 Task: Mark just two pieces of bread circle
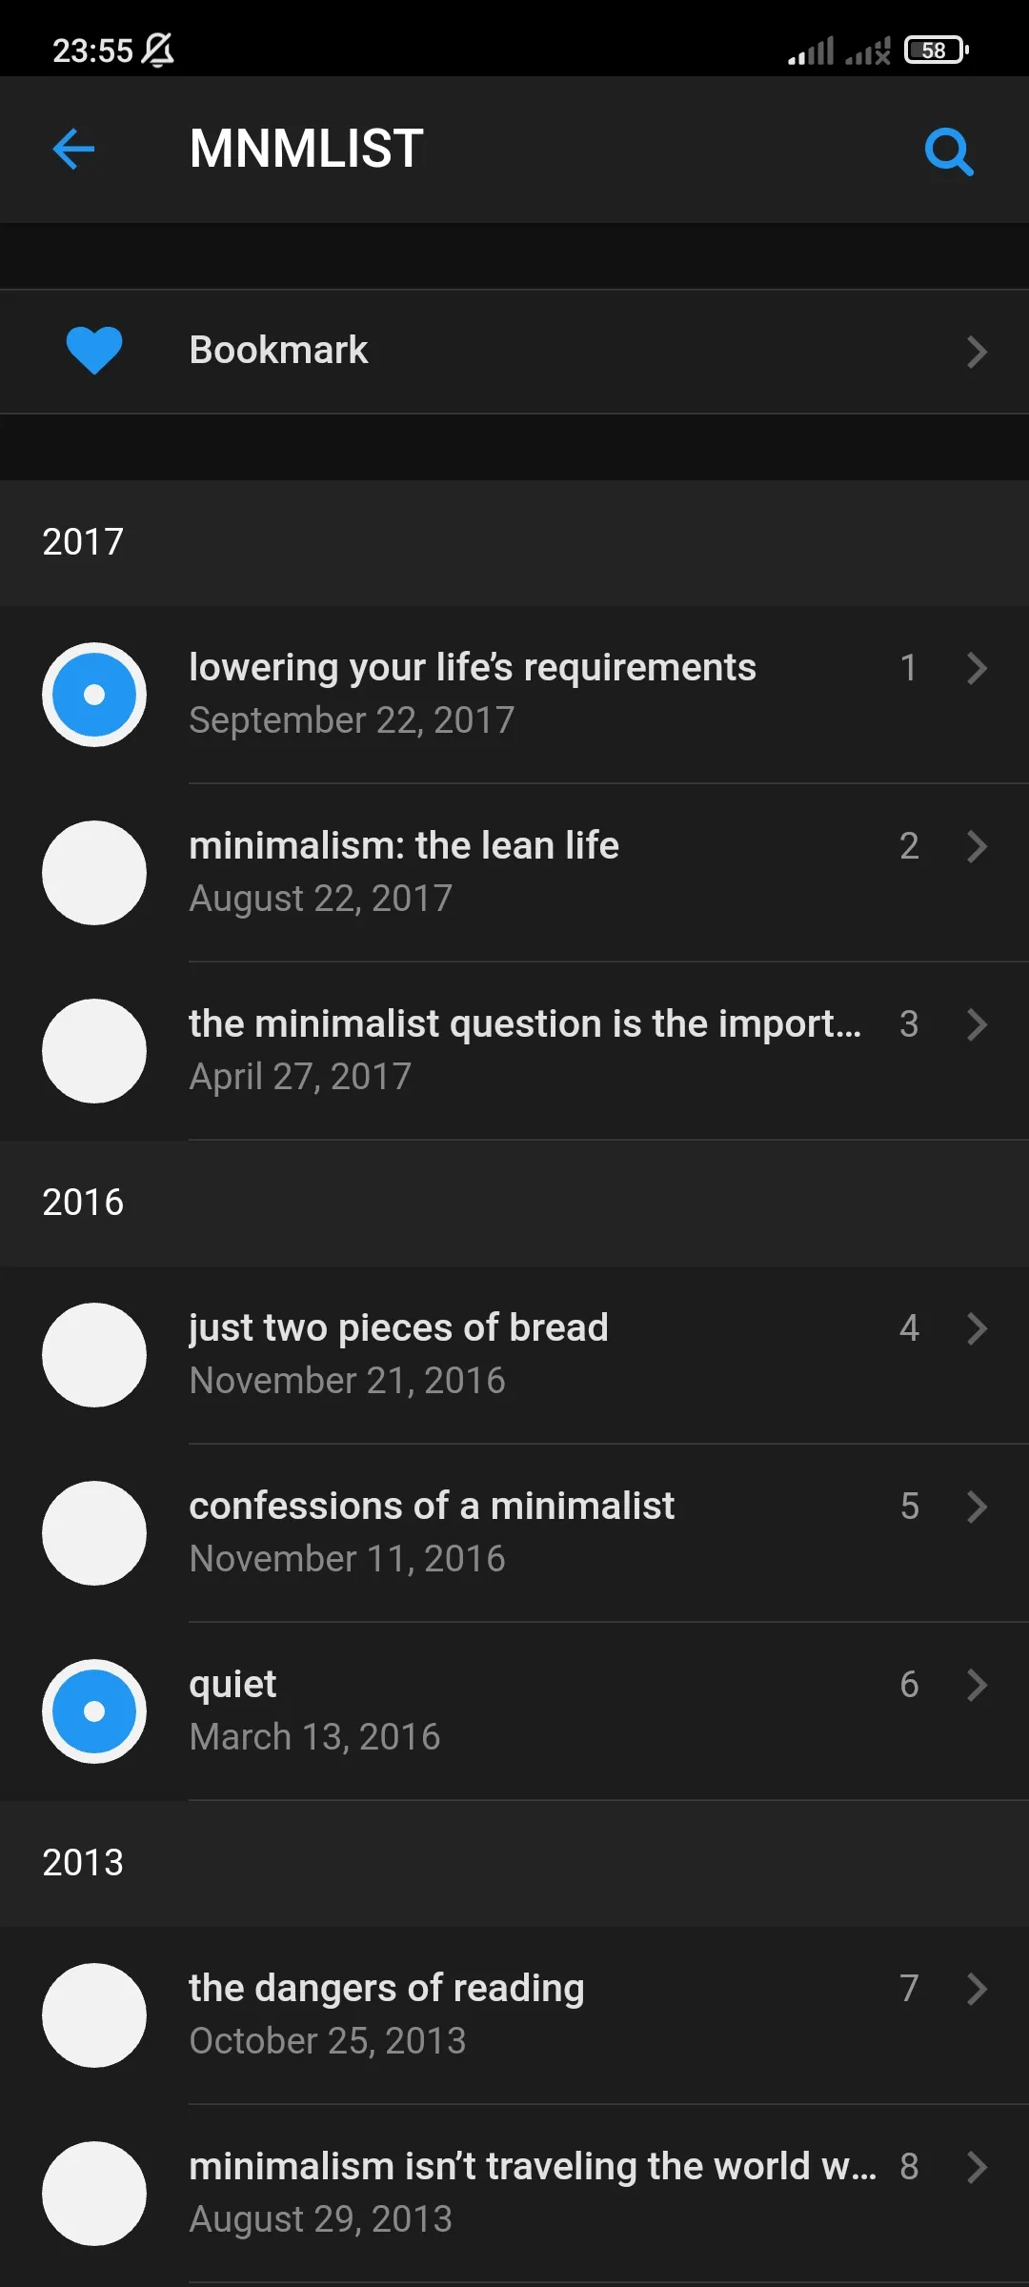pyautogui.click(x=94, y=1355)
